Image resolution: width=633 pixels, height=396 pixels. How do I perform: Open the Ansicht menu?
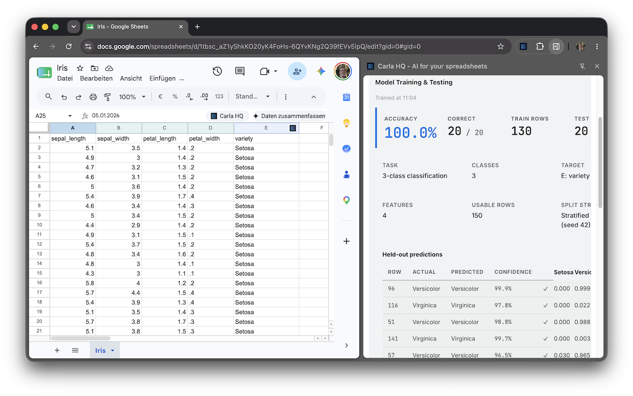131,78
